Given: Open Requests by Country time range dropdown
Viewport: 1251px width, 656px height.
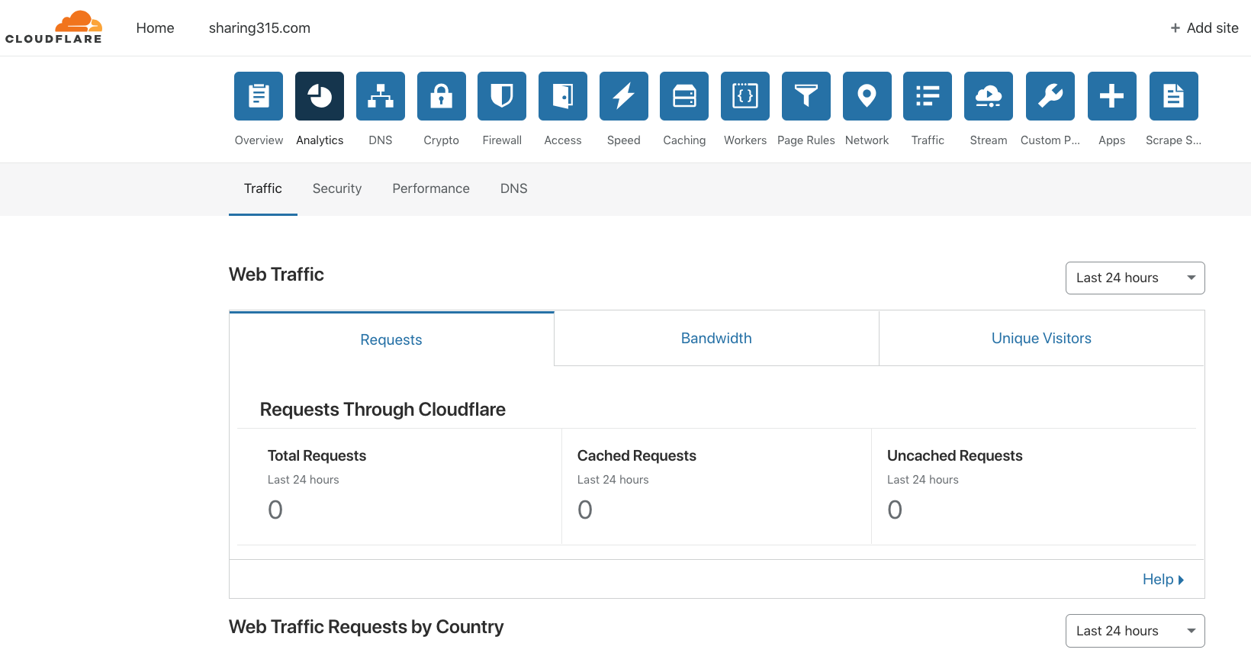Looking at the screenshot, I should 1135,631.
